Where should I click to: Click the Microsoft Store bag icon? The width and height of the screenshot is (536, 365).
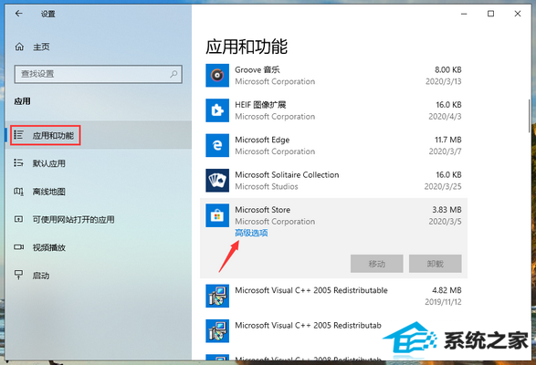217,215
